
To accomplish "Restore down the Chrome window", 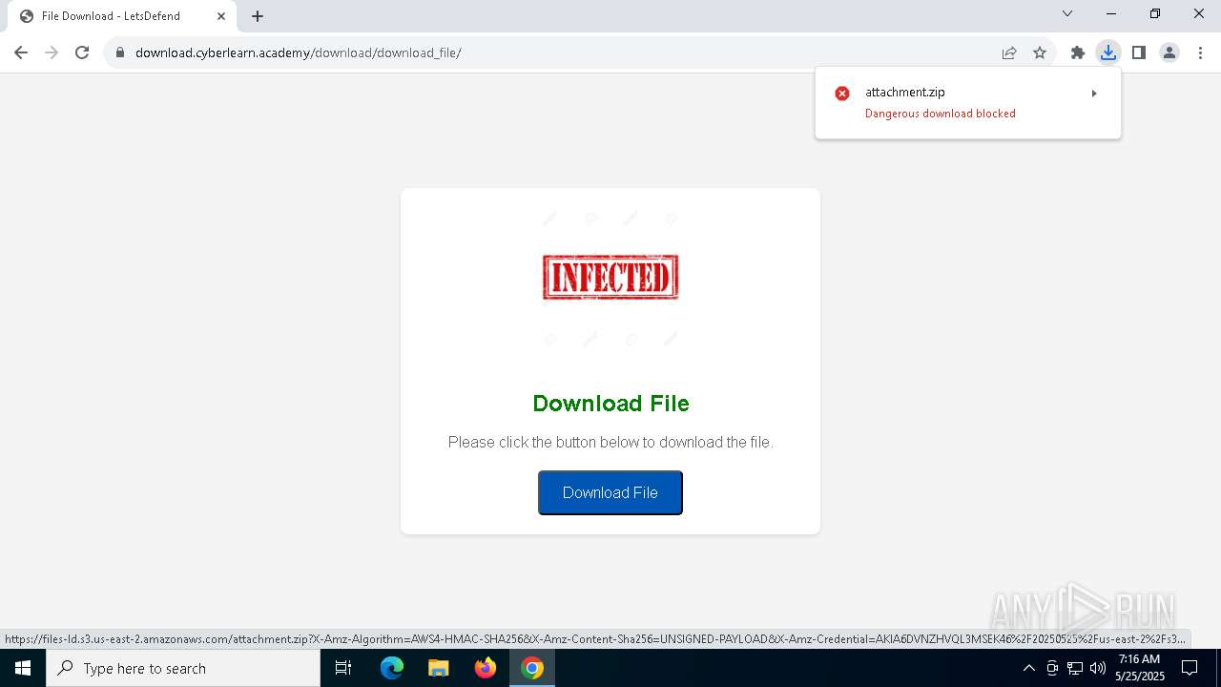I will click(1155, 13).
